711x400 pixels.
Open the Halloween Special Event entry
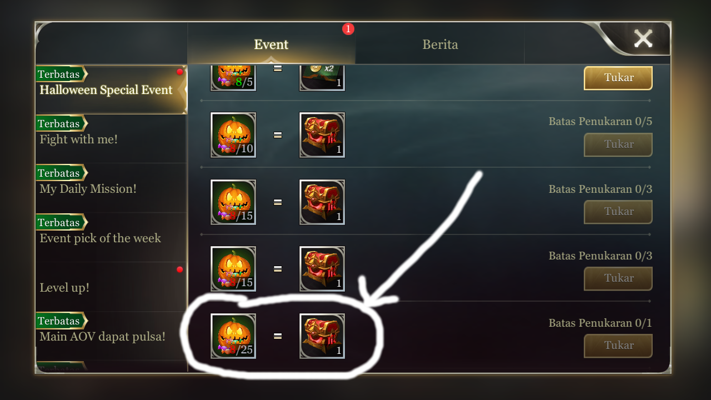(111, 90)
